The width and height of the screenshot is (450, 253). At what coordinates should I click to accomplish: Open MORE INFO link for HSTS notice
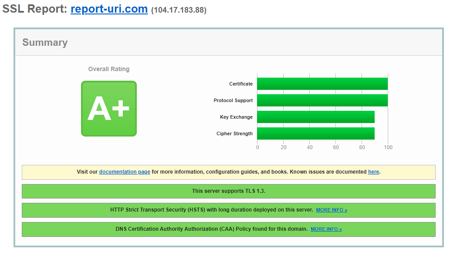click(x=332, y=210)
